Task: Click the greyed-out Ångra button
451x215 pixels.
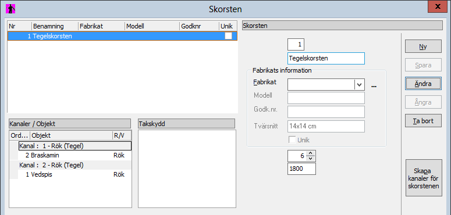Action: (x=423, y=102)
